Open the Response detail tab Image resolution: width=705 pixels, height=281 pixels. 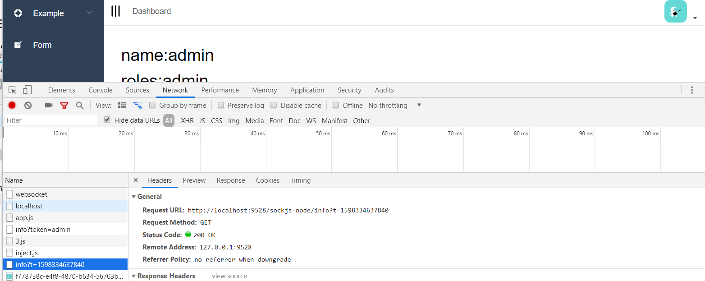tap(231, 180)
